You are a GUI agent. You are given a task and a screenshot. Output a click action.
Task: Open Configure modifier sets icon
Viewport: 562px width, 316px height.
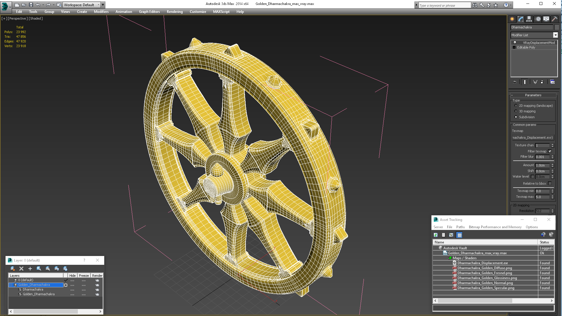point(552,82)
